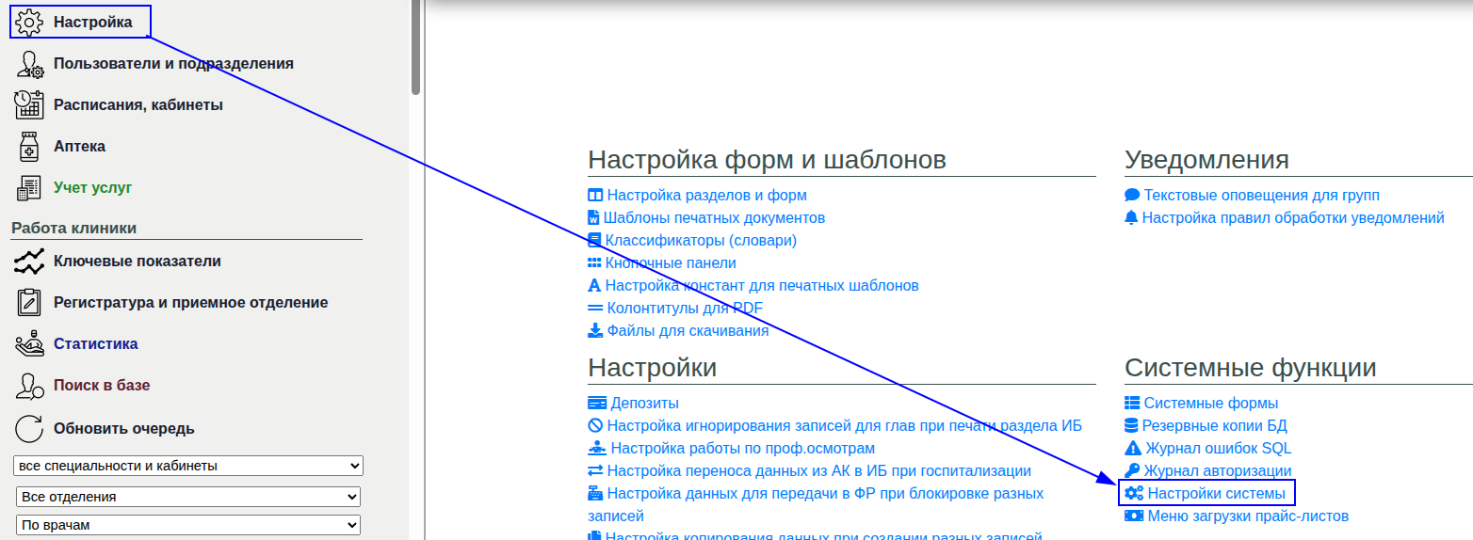Open the Учет услуг menu item
1473x540 pixels.
tap(92, 188)
